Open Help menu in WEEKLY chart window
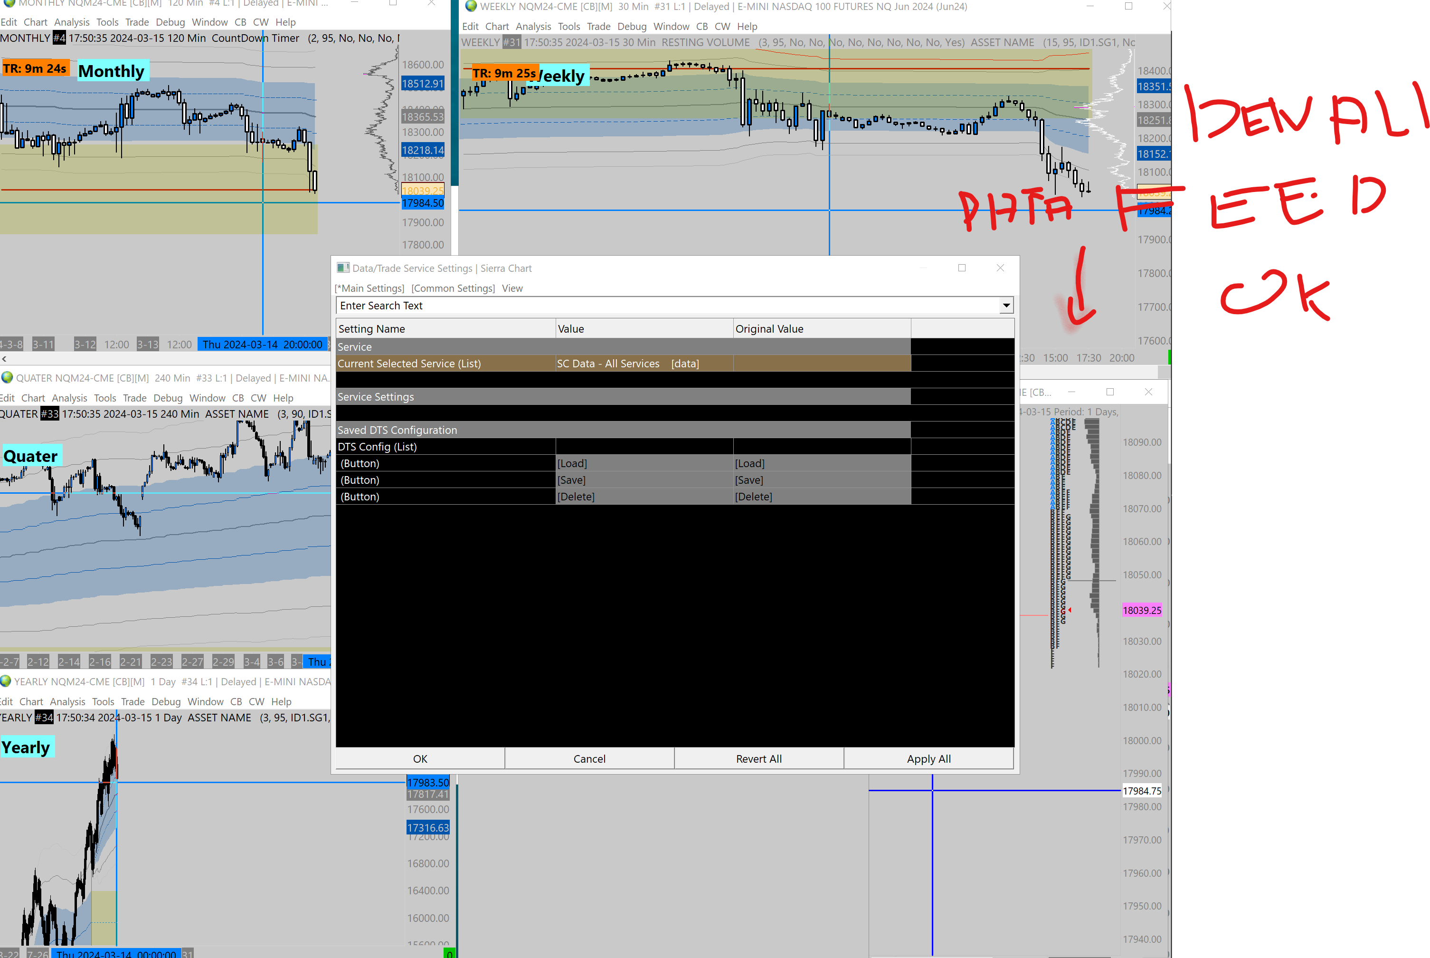 747,26
